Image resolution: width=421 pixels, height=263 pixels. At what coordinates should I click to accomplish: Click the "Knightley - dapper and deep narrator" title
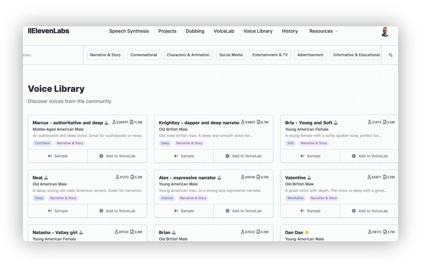[199, 123]
